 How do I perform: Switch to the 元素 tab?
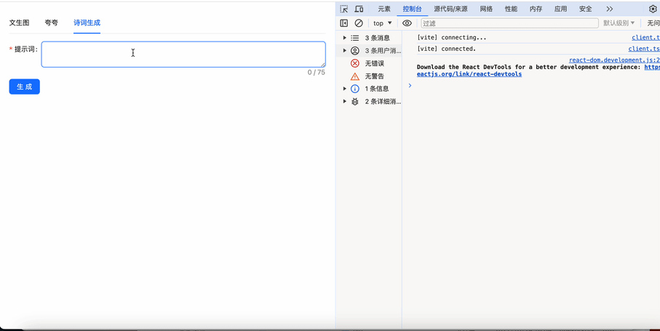(384, 9)
